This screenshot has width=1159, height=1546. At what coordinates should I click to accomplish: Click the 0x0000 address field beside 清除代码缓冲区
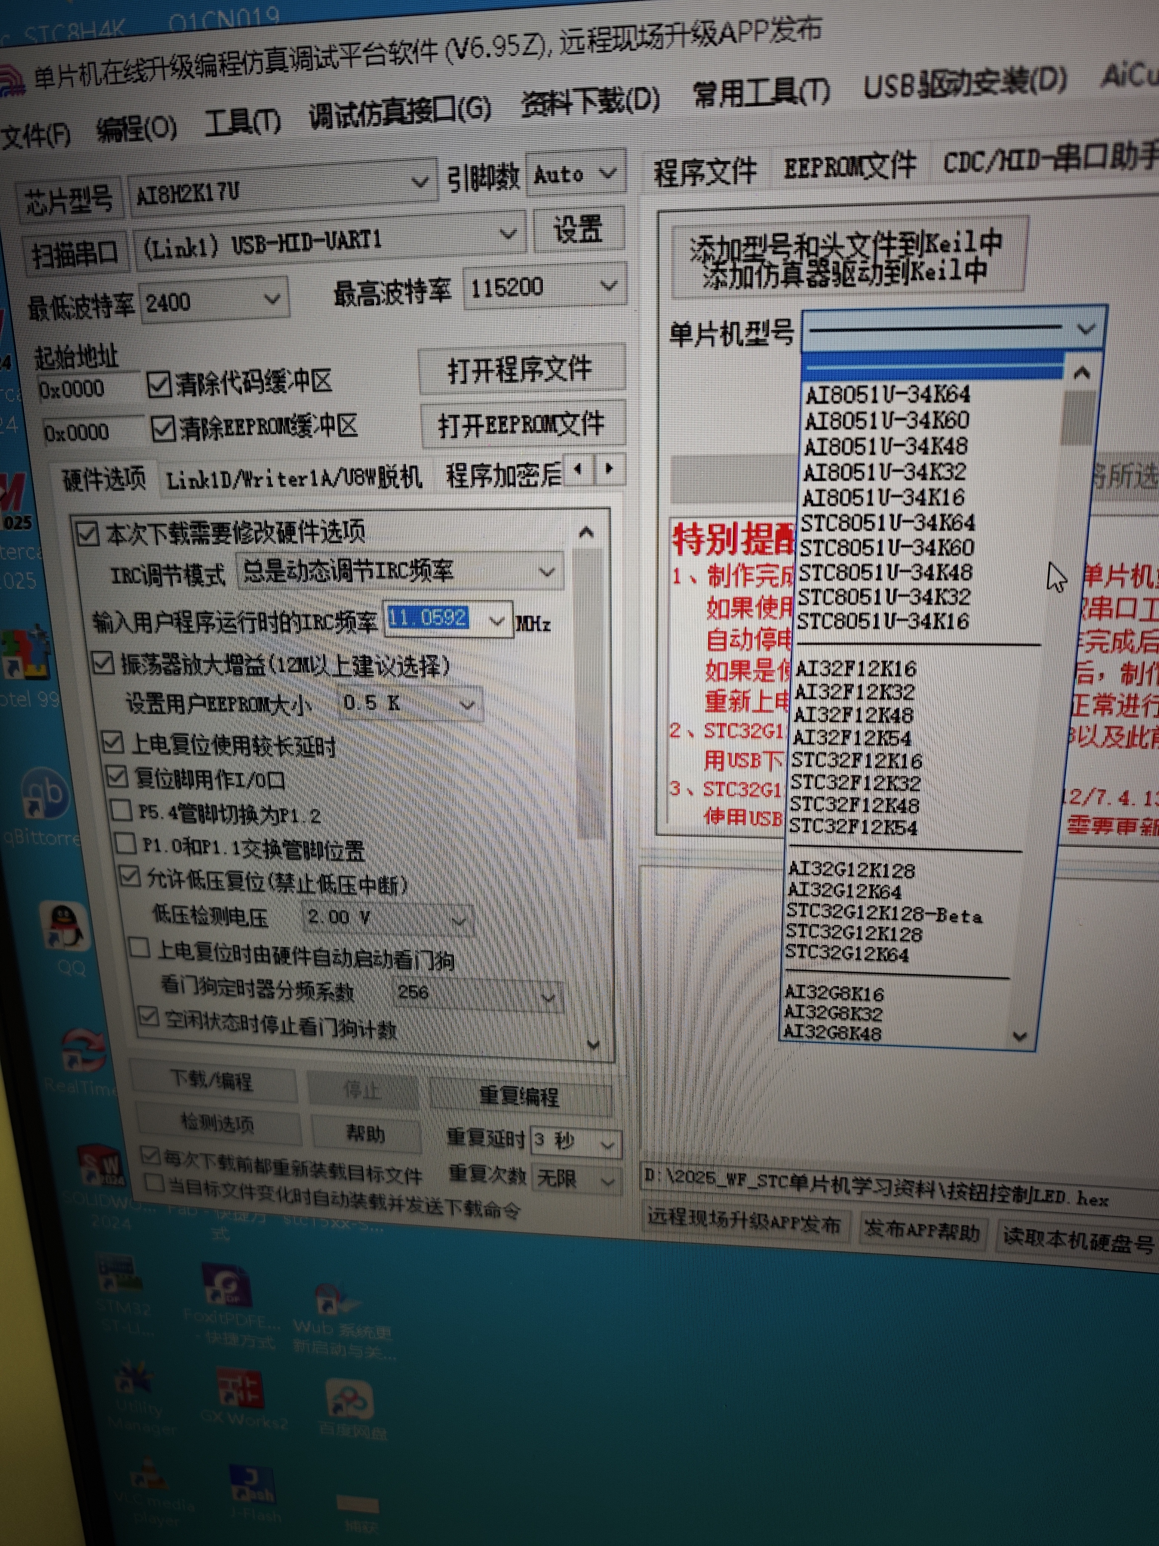point(89,389)
